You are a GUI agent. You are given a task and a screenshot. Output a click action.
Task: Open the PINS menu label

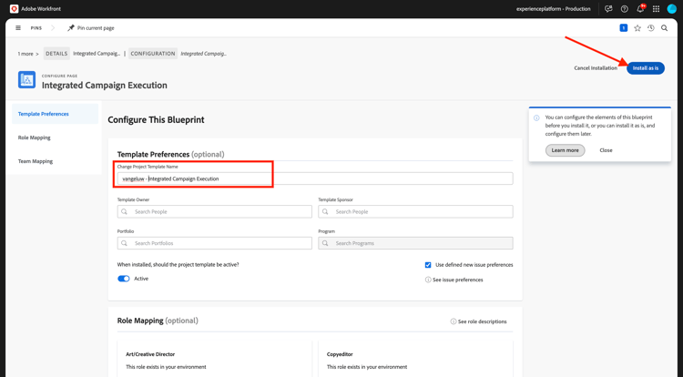(x=36, y=28)
